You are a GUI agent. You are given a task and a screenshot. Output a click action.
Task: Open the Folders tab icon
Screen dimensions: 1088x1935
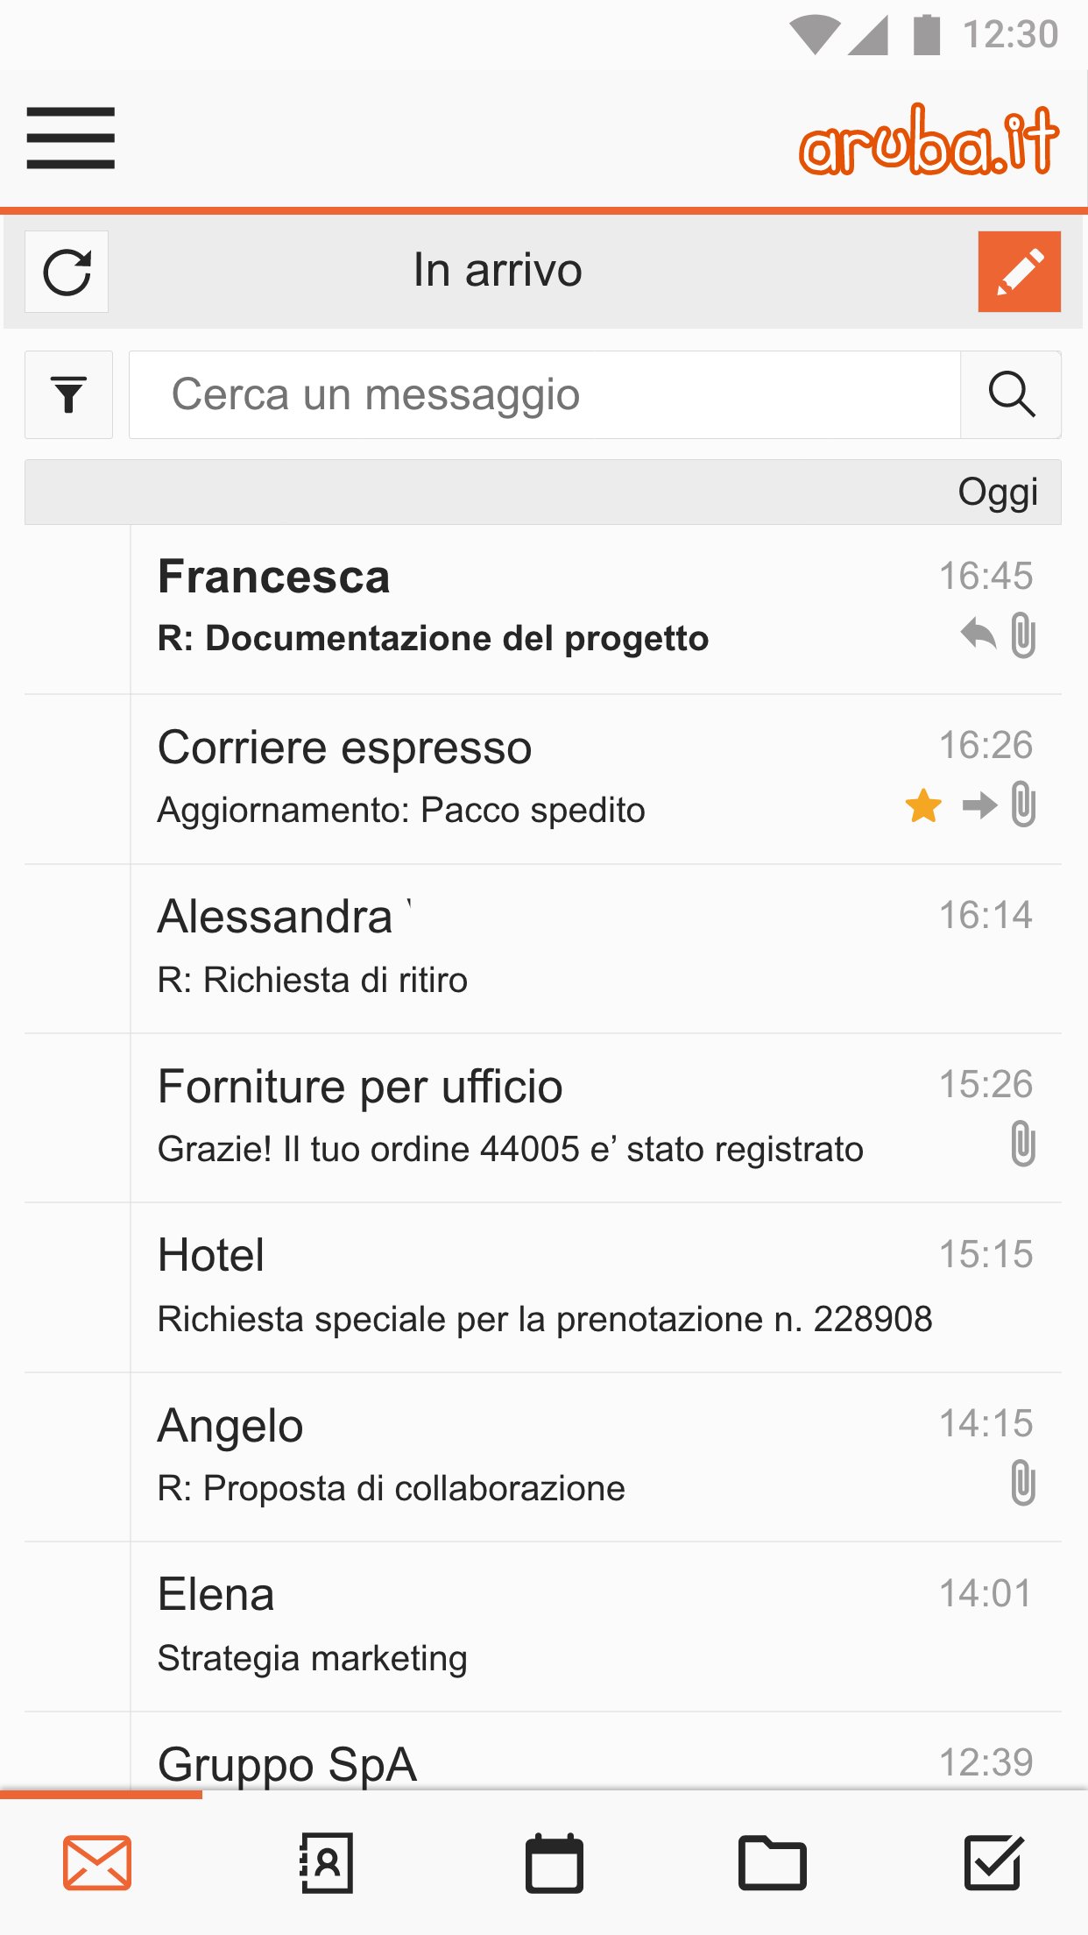pos(772,1862)
